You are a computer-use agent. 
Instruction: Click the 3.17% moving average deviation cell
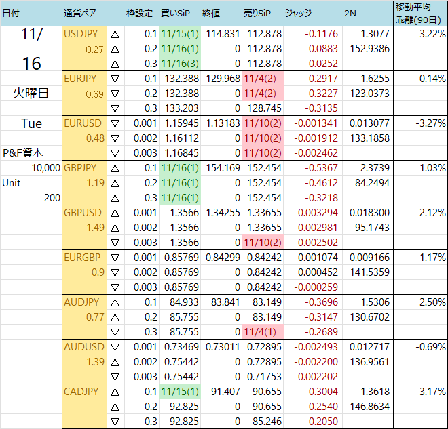click(421, 392)
